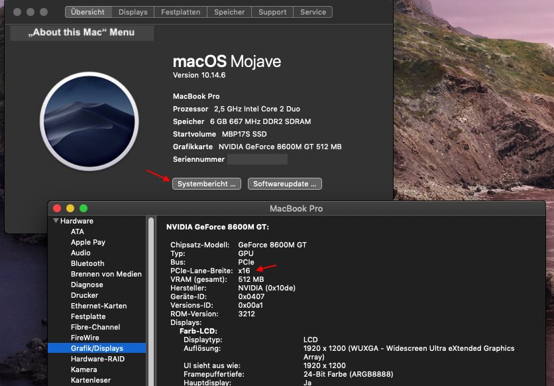Viewport: 554px width, 386px height.
Task: Minimize the MacBook Pro report window
Action: click(x=70, y=208)
